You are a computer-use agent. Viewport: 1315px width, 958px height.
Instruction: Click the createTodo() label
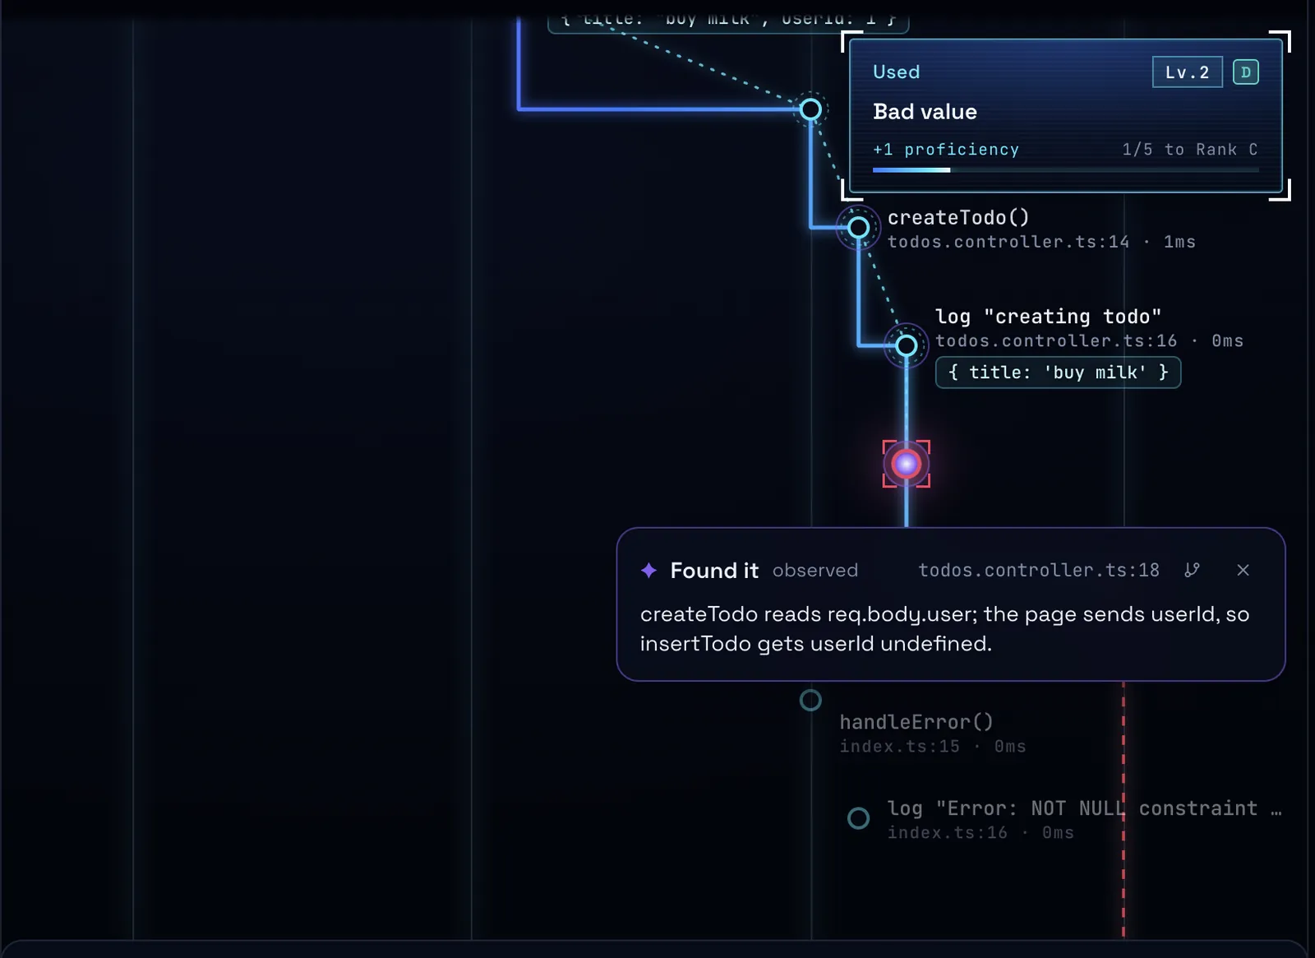pos(958,217)
